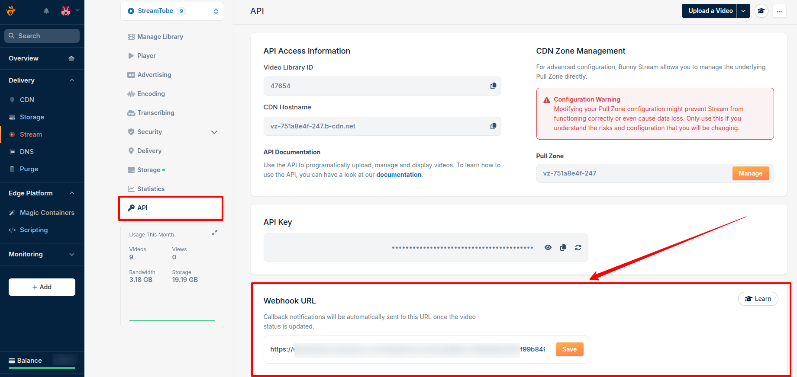Reveal the hidden API key
The height and width of the screenshot is (377, 797).
(548, 248)
